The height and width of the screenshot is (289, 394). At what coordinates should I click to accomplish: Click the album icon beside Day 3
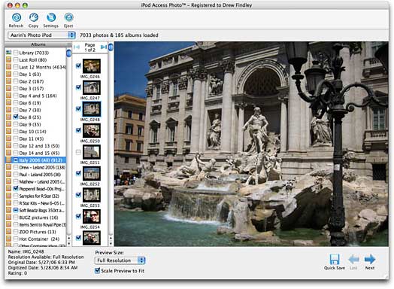pyautogui.click(x=9, y=89)
